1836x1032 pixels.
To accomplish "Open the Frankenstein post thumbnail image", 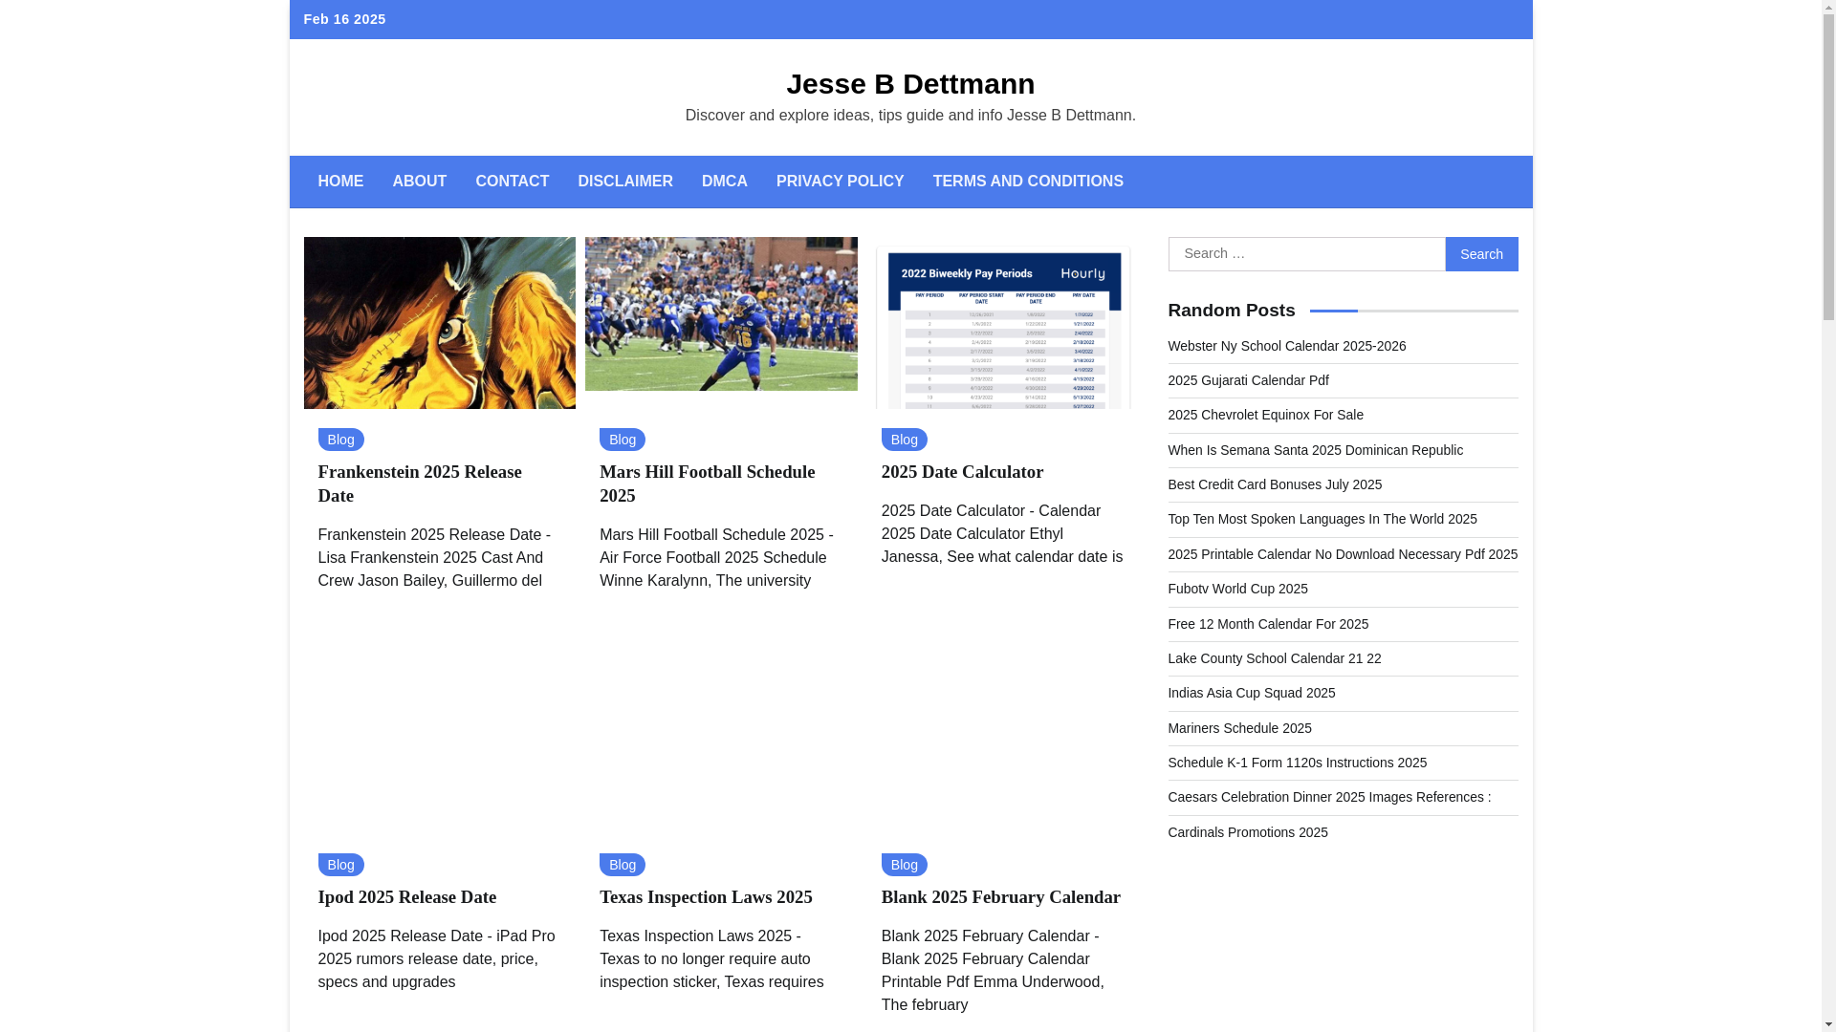I will [x=440, y=323].
